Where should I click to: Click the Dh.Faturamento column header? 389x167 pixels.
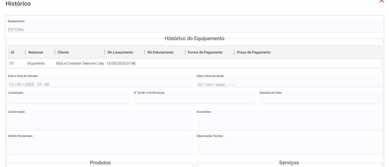coord(160,52)
